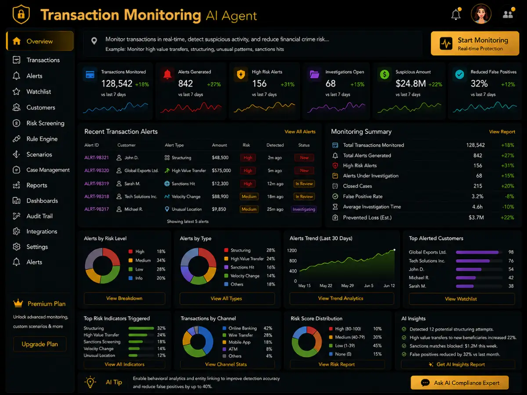Click View All Alerts link
527x395 pixels.
coord(300,132)
